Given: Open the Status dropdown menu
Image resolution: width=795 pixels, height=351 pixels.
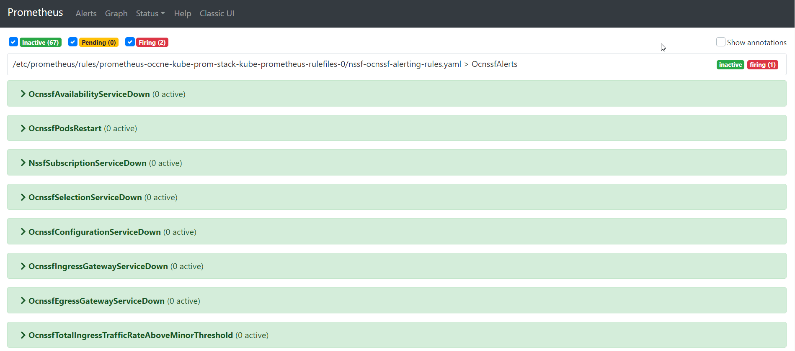Looking at the screenshot, I should (x=150, y=13).
